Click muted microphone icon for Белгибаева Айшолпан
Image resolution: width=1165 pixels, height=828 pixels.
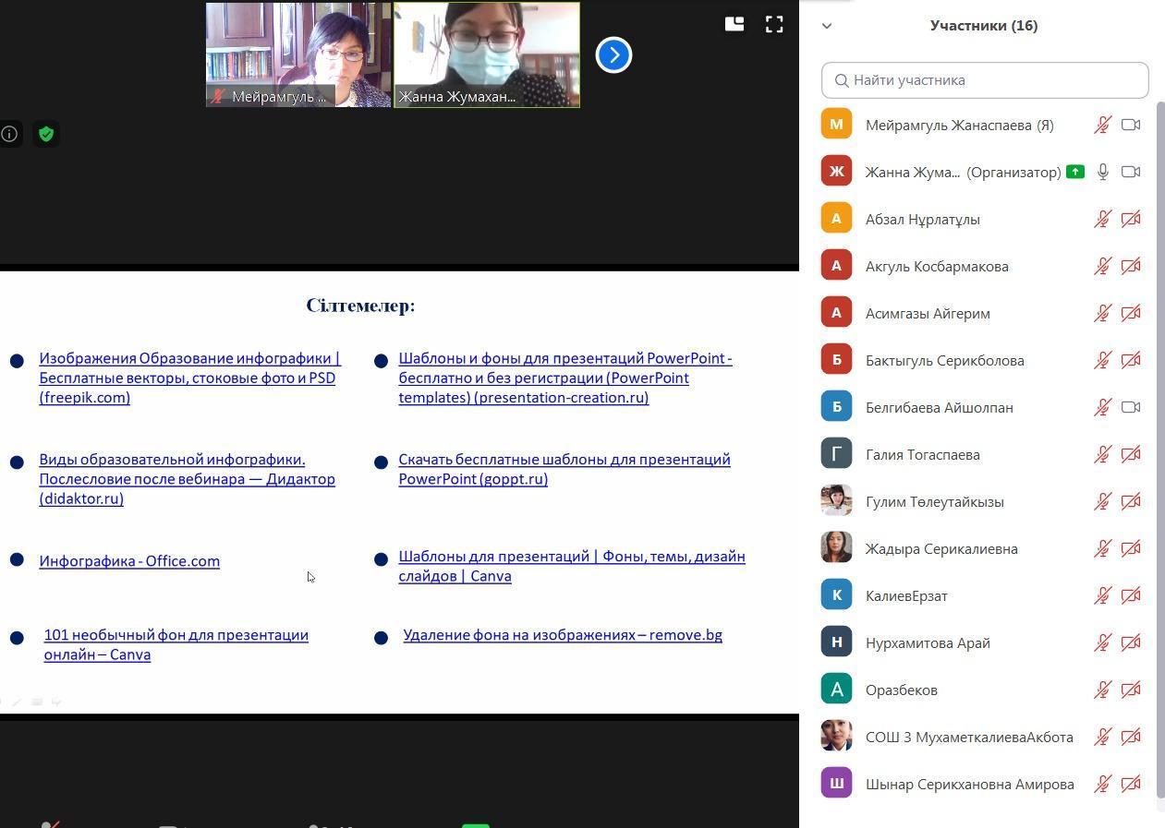click(x=1102, y=407)
